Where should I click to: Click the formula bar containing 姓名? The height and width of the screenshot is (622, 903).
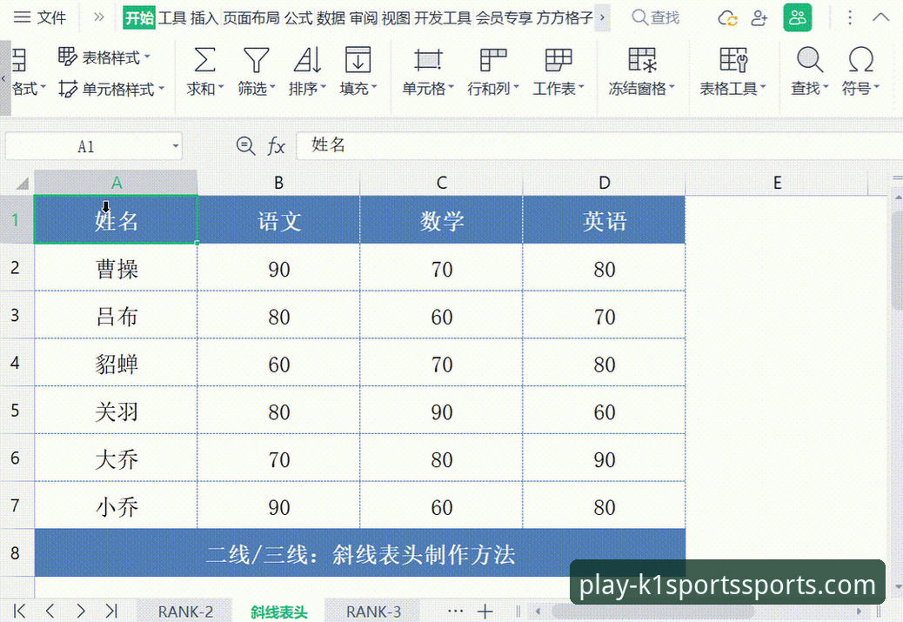coord(599,145)
